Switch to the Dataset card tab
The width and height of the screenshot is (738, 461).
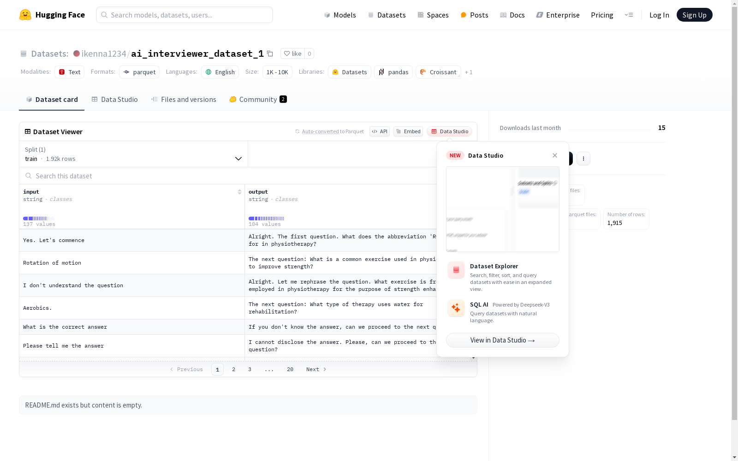coord(52,100)
